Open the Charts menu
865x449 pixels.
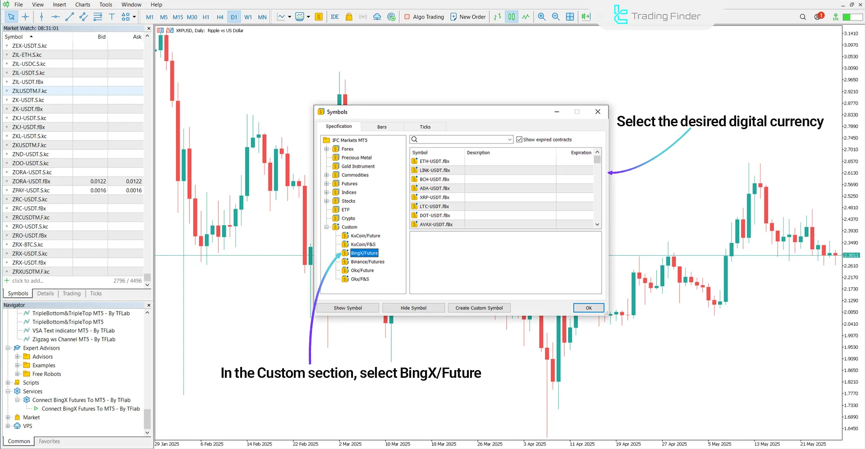pos(82,5)
